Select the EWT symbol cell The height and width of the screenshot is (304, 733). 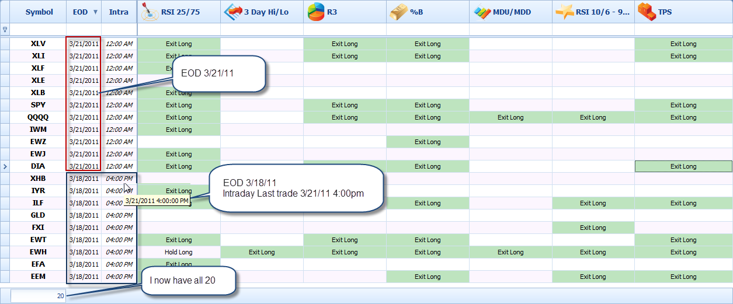click(x=38, y=240)
